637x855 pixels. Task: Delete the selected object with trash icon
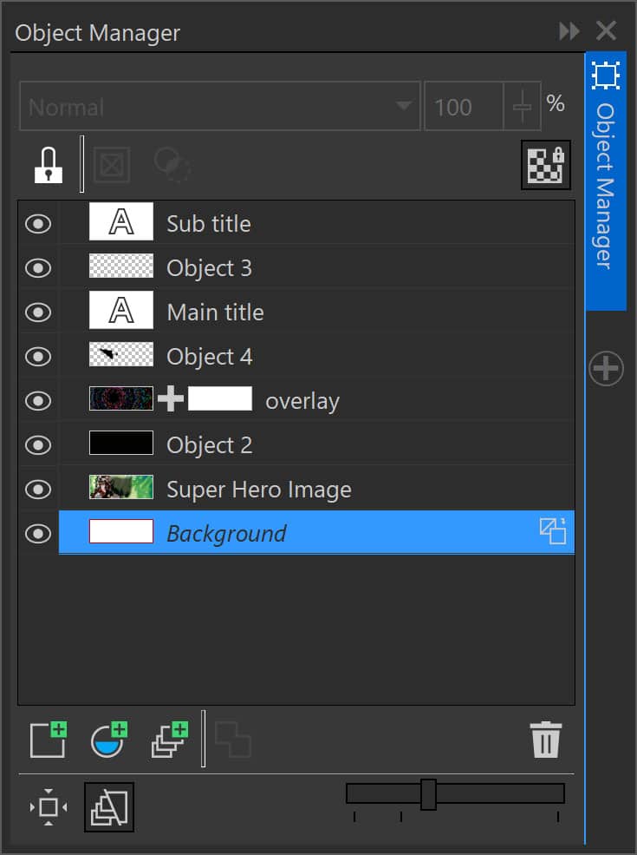tap(545, 740)
